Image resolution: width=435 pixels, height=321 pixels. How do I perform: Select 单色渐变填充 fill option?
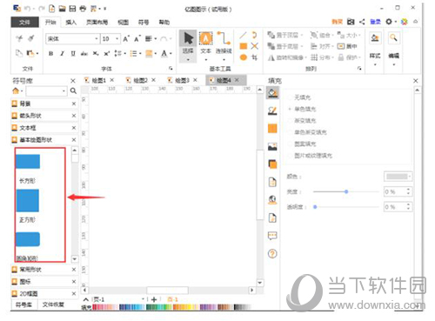[311, 132]
